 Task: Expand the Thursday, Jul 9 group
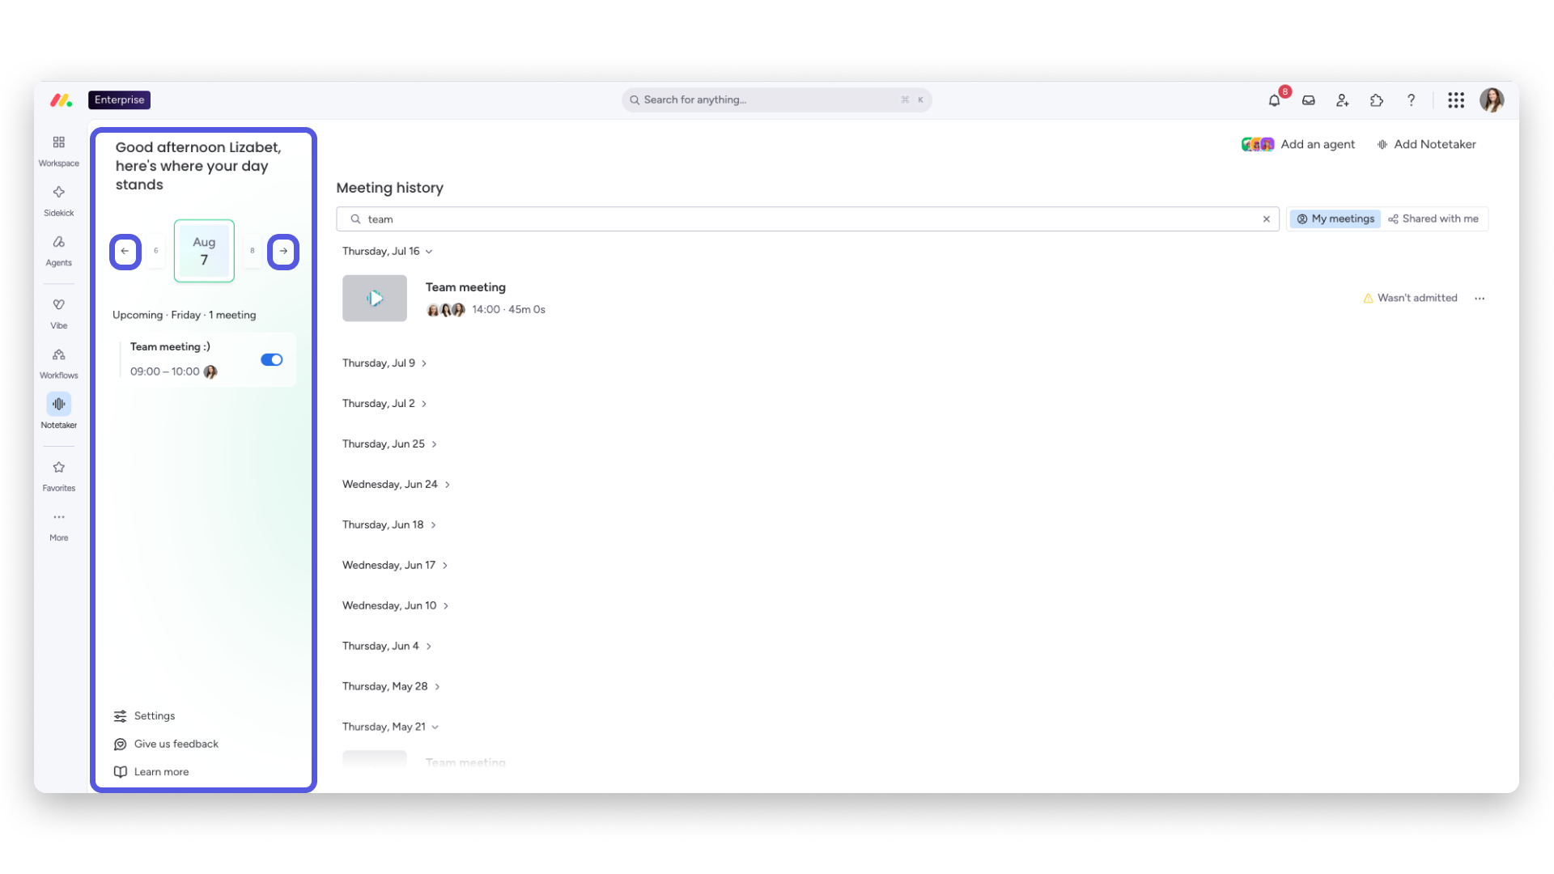tap(384, 363)
